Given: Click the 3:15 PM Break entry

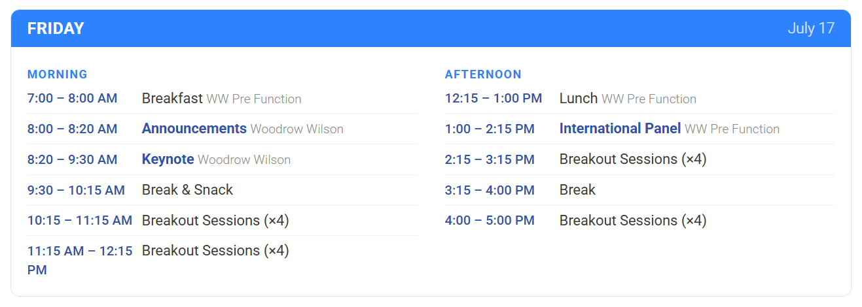Looking at the screenshot, I should point(577,190).
